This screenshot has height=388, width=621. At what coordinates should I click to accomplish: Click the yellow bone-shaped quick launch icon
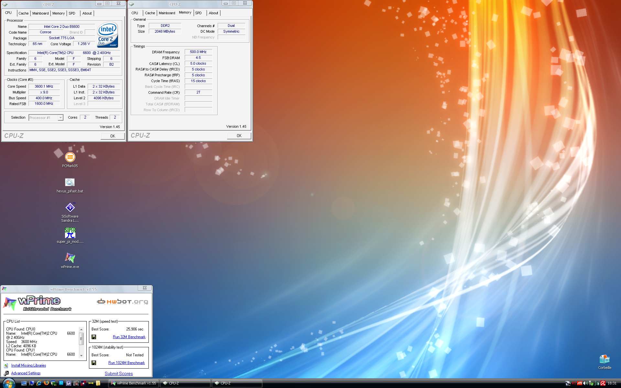(x=91, y=383)
